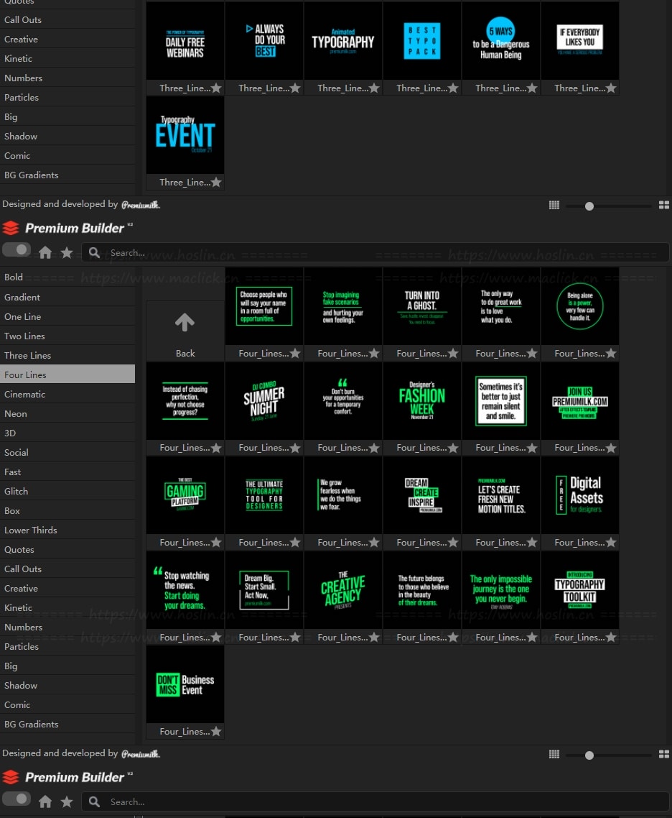Focus the search field in the bottommost panel
The image size is (672, 818).
point(375,802)
